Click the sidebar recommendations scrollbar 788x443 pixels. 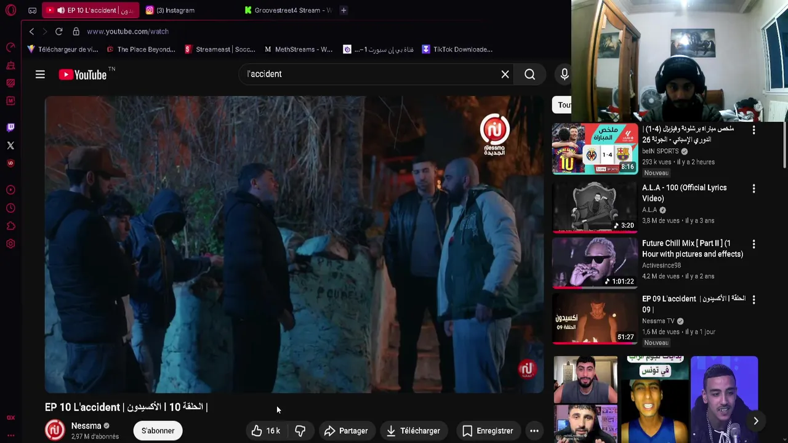click(784, 145)
